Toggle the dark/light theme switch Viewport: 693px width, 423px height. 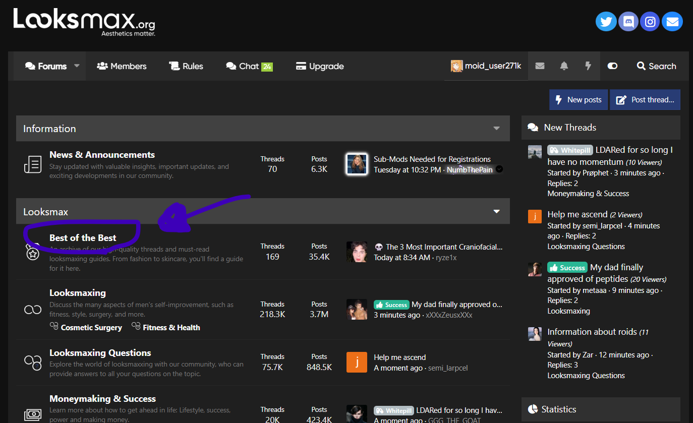click(x=612, y=66)
